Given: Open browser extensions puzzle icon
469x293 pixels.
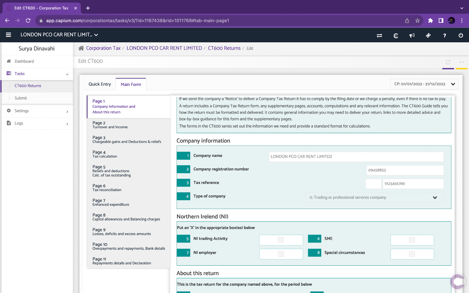Looking at the screenshot, I should pyautogui.click(x=430, y=21).
